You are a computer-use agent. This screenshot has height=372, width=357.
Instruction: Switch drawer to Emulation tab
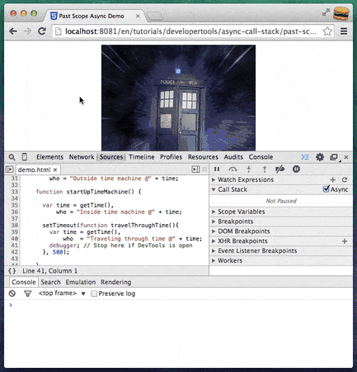tap(81, 282)
